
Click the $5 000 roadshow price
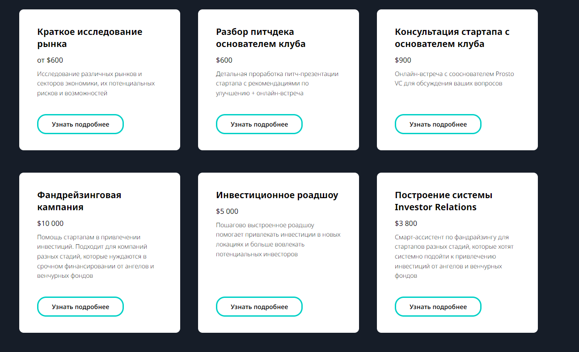coord(227,212)
